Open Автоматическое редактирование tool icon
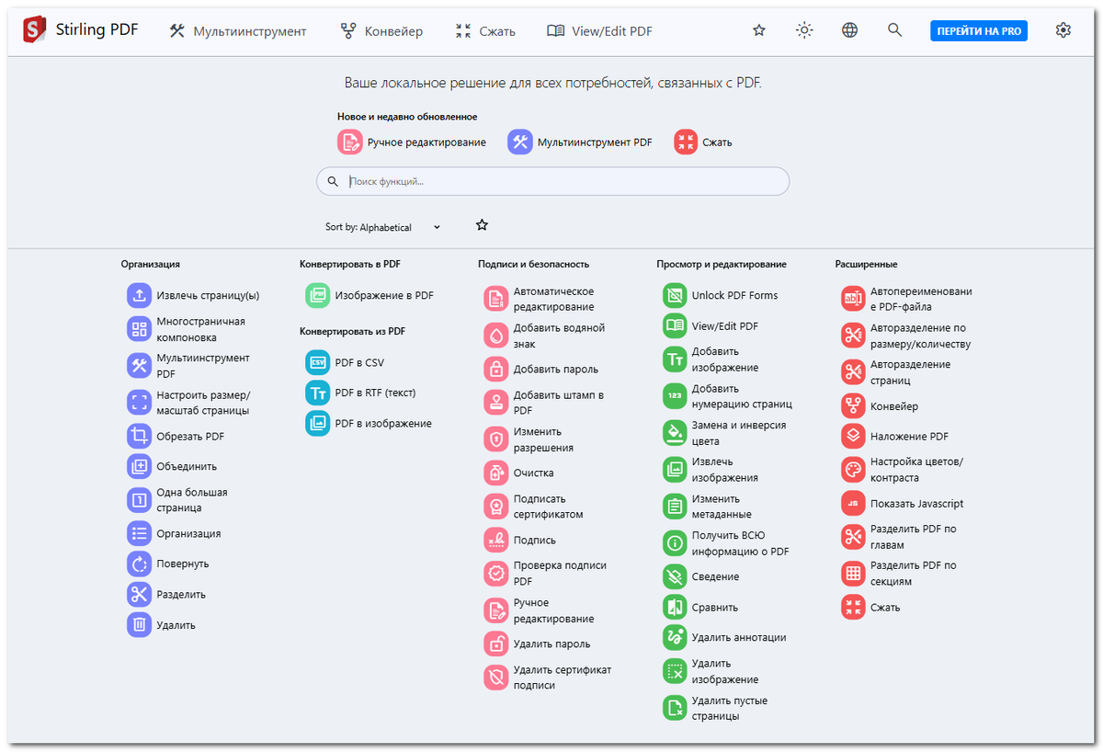 tap(496, 299)
